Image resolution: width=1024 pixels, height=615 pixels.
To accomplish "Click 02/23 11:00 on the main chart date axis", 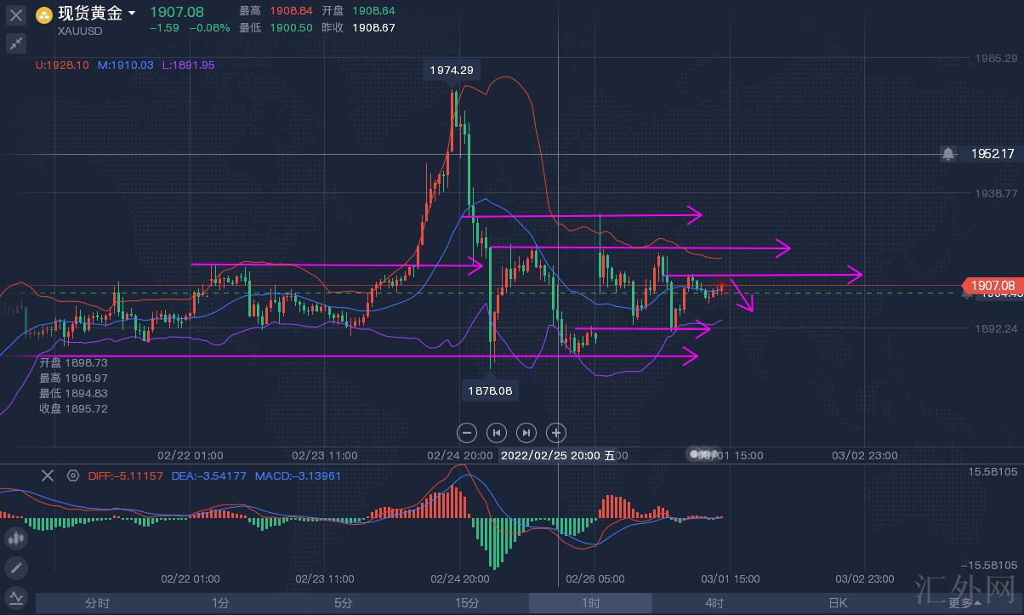I will [324, 456].
